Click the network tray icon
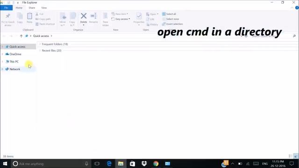This screenshot has height=168, width=299. (x=248, y=164)
